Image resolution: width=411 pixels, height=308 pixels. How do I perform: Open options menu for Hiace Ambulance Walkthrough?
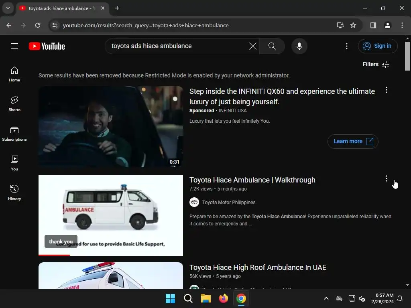point(386,178)
